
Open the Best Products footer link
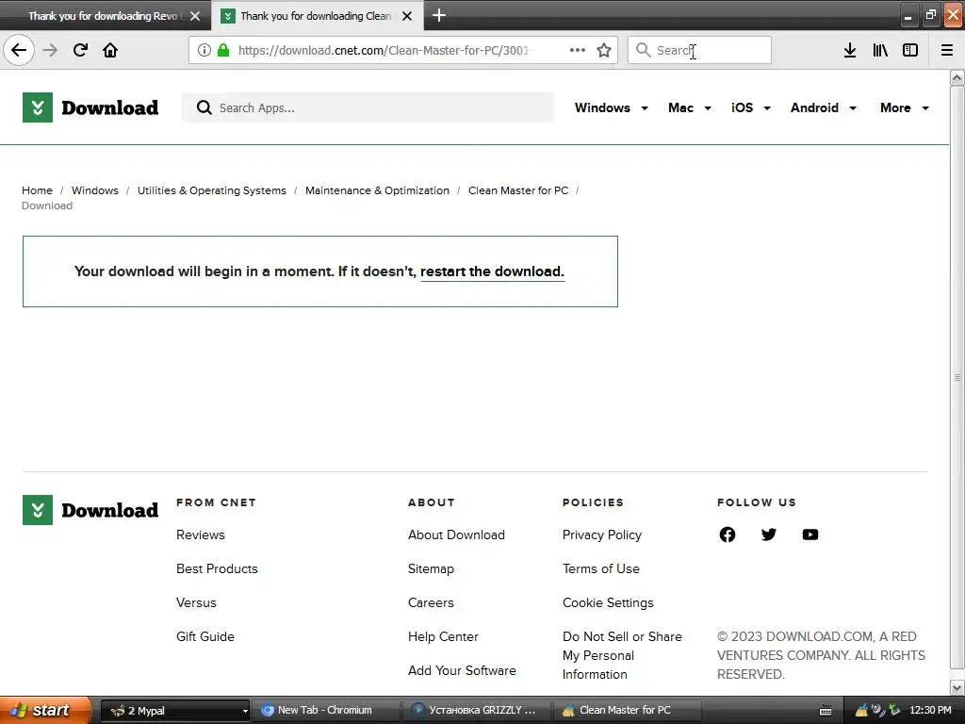pyautogui.click(x=217, y=568)
